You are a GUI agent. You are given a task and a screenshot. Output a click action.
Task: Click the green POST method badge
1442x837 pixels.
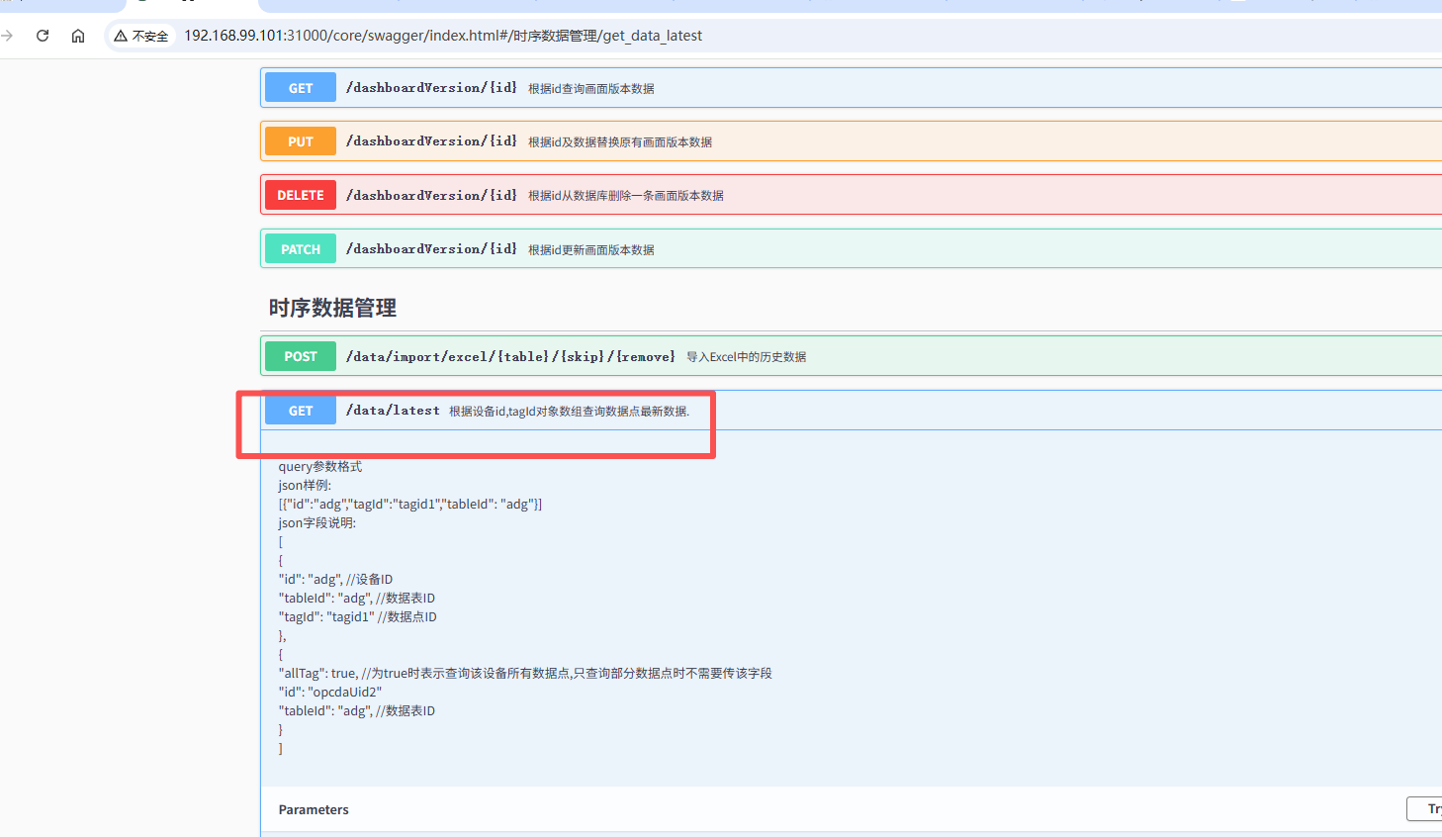point(301,356)
